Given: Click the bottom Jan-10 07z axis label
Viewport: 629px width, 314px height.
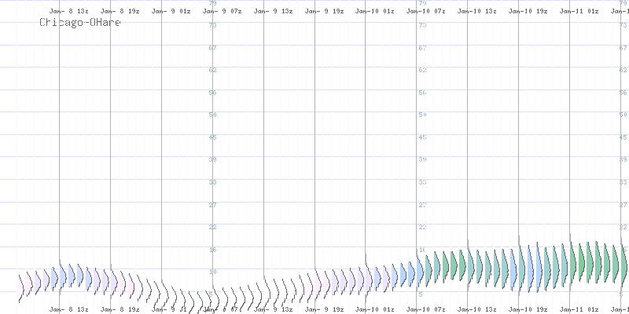Looking at the screenshot, I should pos(425,309).
